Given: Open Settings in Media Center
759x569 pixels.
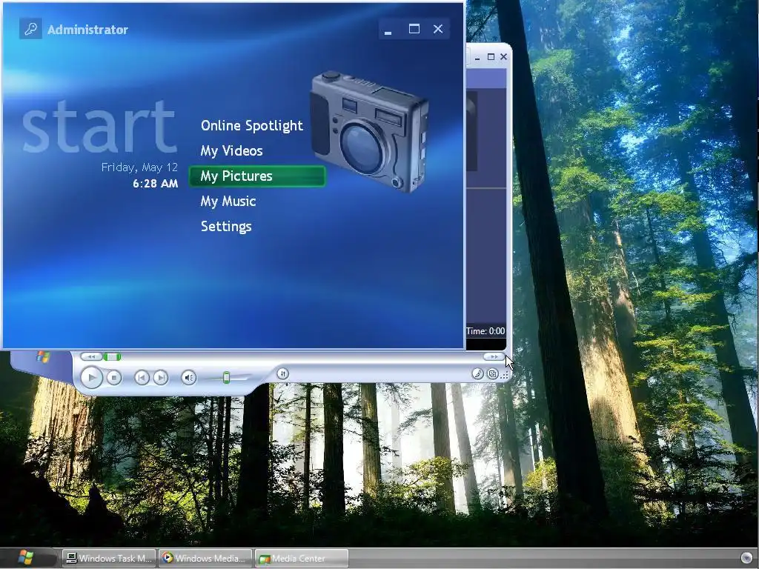Looking at the screenshot, I should point(226,227).
